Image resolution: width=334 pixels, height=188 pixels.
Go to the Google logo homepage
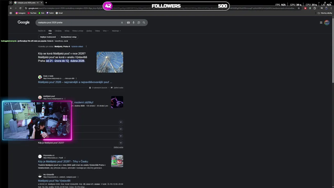tap(23, 22)
